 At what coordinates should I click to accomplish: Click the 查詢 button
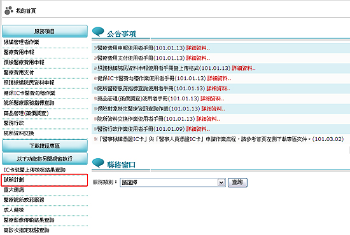tap(237, 182)
